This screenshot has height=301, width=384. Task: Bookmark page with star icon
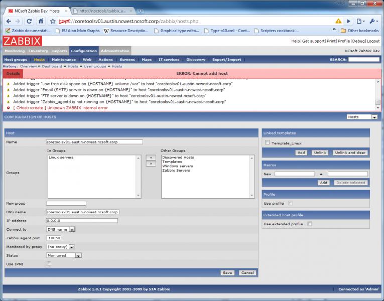point(53,21)
